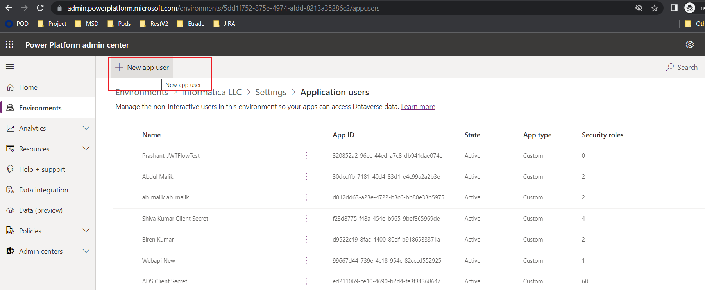
Task: Click security roles value 68
Action: click(x=585, y=281)
